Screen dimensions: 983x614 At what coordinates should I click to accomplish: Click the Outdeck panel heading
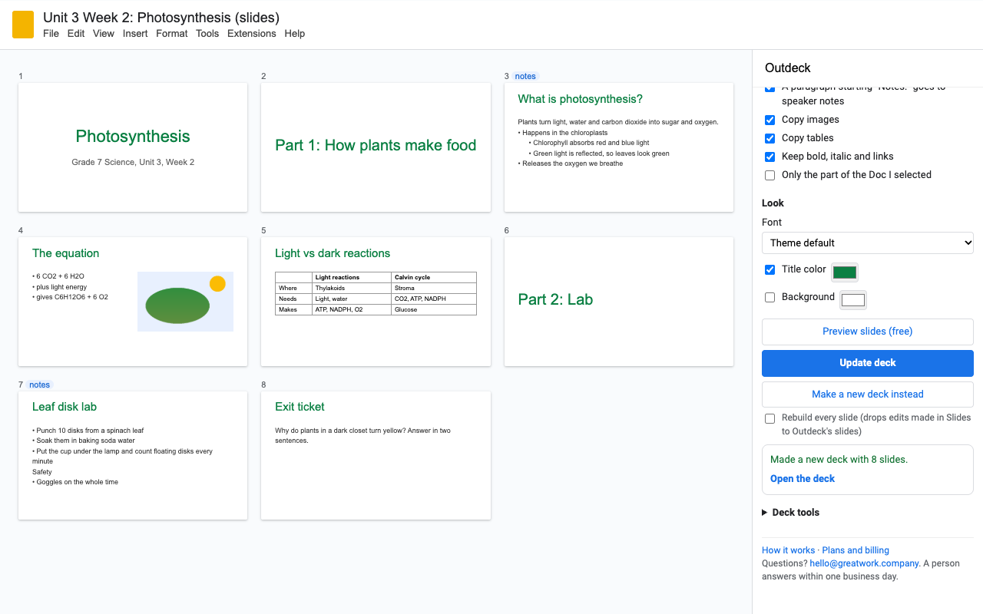tap(788, 68)
